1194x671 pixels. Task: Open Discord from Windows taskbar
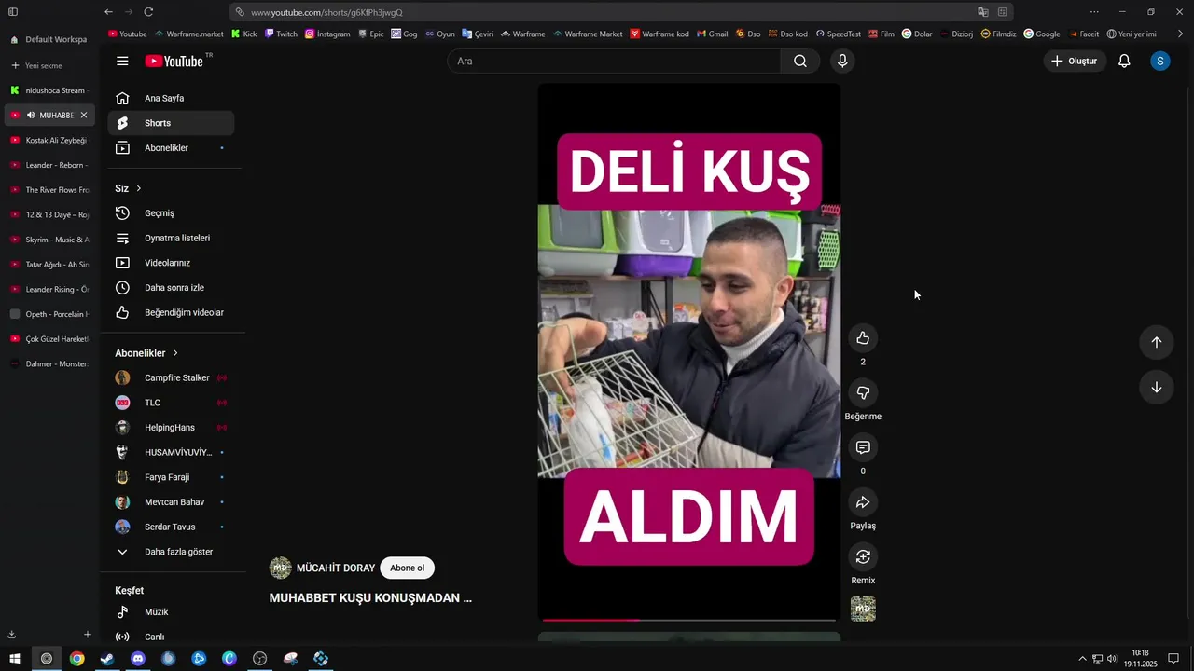138,659
